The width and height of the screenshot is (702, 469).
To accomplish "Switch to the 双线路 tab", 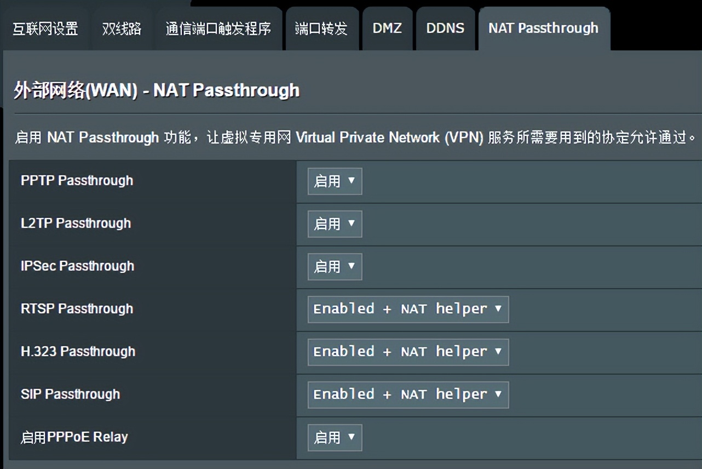I will click(x=122, y=29).
